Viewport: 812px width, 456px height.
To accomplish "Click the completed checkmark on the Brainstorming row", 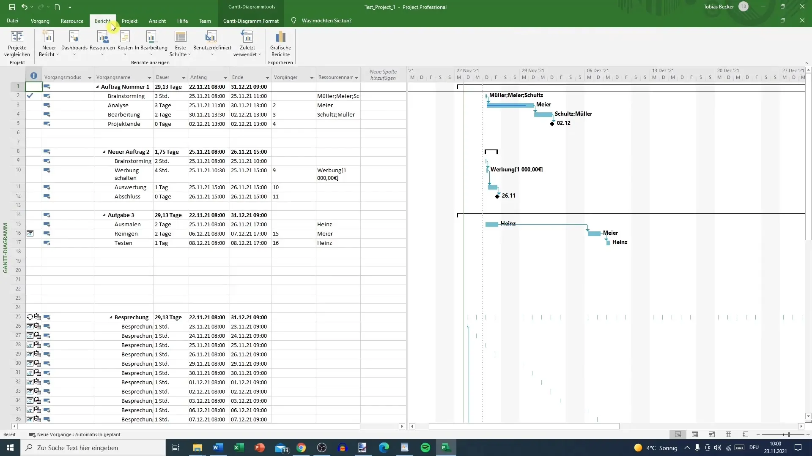I will coord(30,96).
